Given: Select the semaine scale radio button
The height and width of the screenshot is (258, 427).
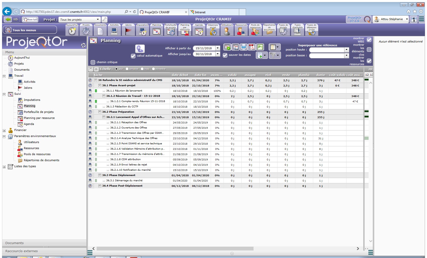Looking at the screenshot, I should pos(127,69).
